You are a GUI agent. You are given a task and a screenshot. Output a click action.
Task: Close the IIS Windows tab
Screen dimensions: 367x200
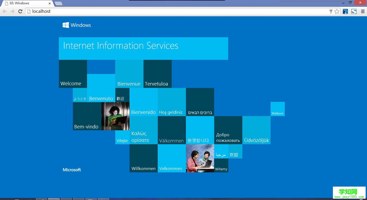click(x=50, y=3)
